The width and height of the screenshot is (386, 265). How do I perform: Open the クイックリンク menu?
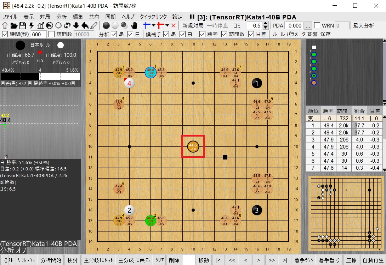click(x=153, y=17)
